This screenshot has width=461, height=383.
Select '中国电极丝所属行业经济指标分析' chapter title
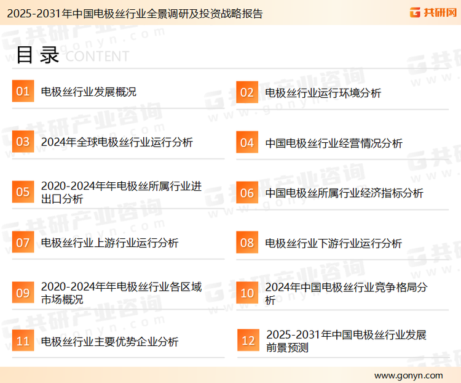pyautogui.click(x=344, y=193)
